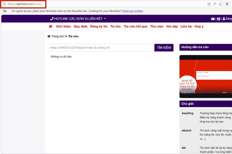Screen dimensions: 232x154
Task: Go to homepage via red house icon
Action: coord(50,26)
